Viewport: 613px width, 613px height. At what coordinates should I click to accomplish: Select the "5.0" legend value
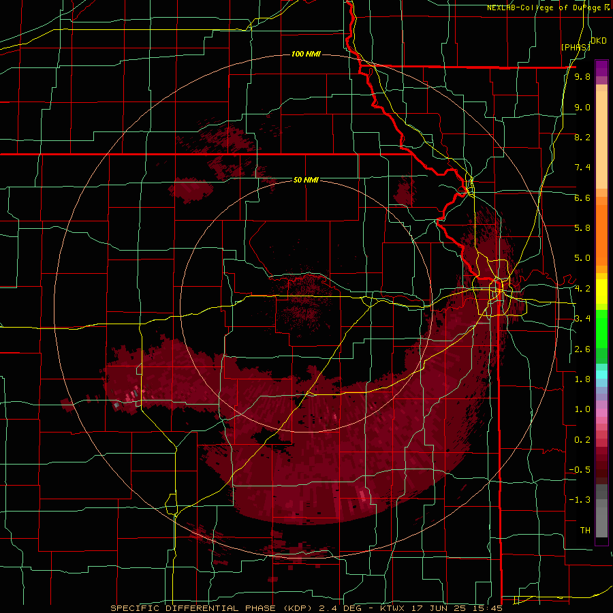point(582,258)
